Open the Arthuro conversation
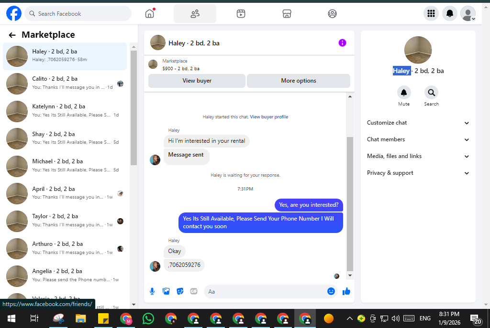This screenshot has height=328, width=490. point(65,248)
